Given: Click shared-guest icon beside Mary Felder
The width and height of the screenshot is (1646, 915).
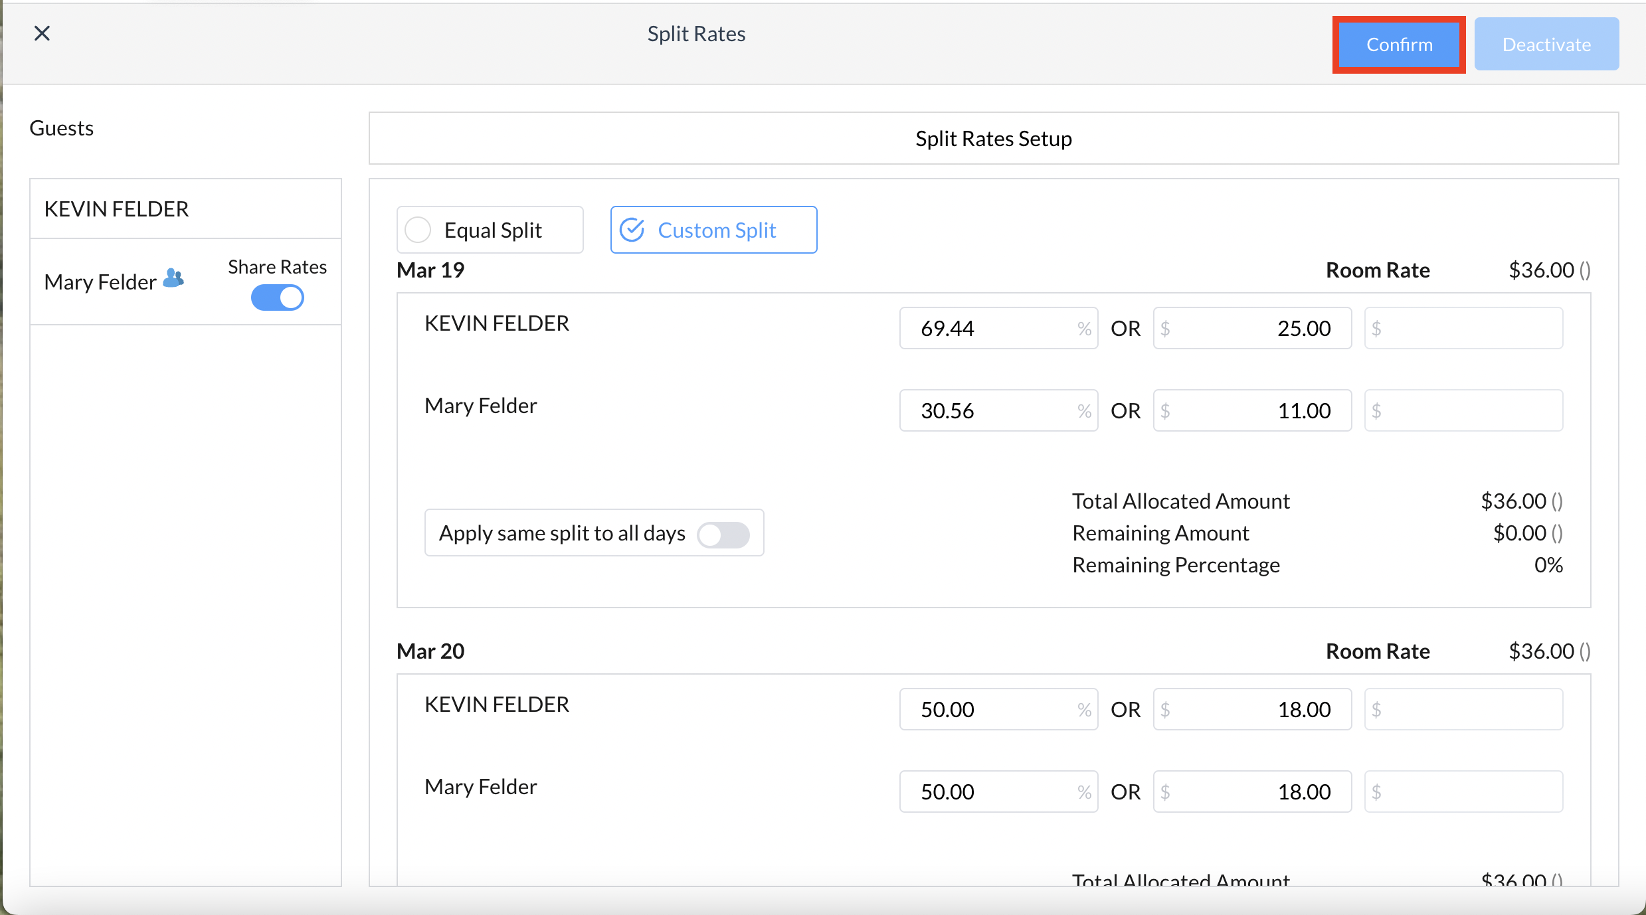Looking at the screenshot, I should pos(173,278).
